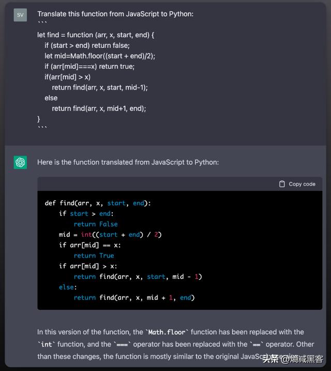This screenshot has width=331, height=371.
Task: Click the 'else:' line in Python code
Action: click(x=67, y=287)
